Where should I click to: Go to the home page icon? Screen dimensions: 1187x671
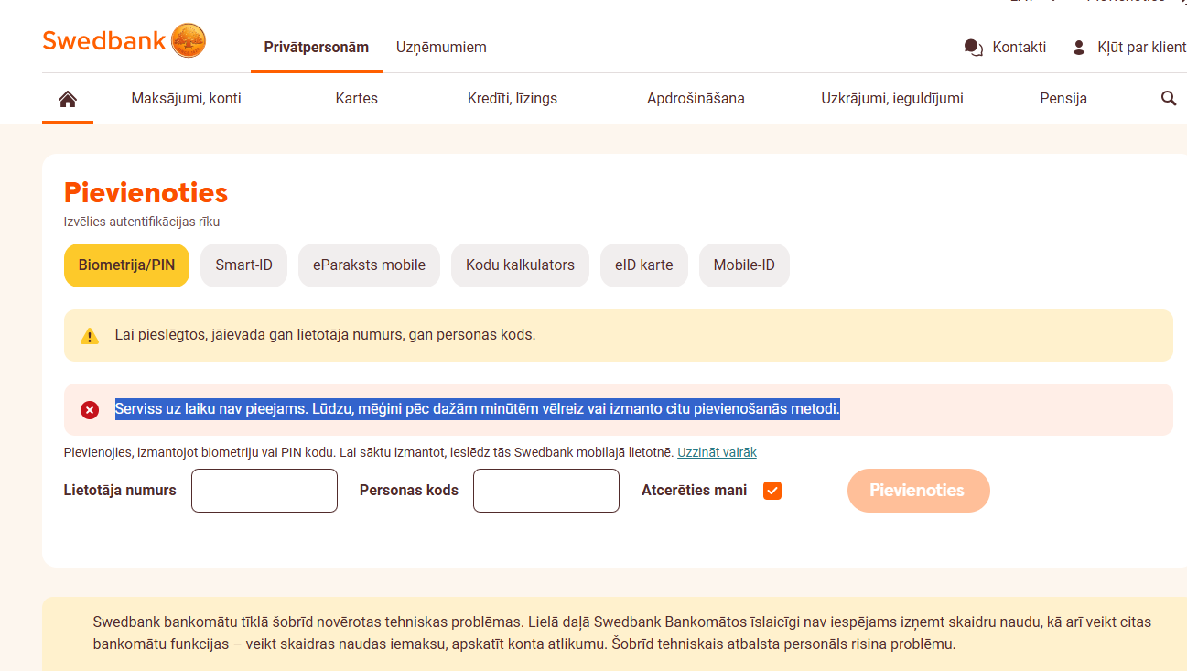(68, 99)
